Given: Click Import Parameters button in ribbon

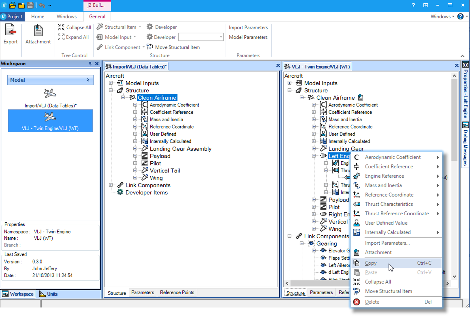Looking at the screenshot, I should tap(248, 27).
